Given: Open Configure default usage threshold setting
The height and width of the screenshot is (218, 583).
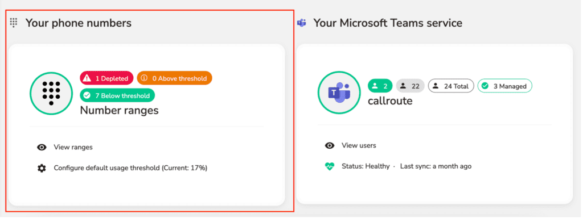Looking at the screenshot, I should (130, 168).
